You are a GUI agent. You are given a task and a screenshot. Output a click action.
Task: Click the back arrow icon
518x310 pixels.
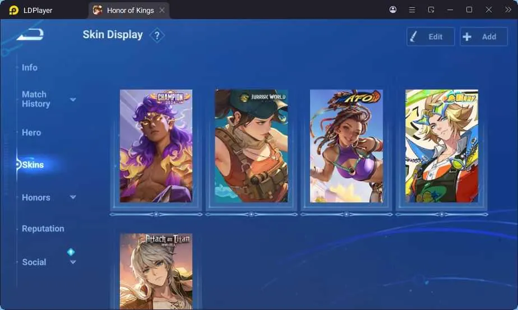point(30,34)
